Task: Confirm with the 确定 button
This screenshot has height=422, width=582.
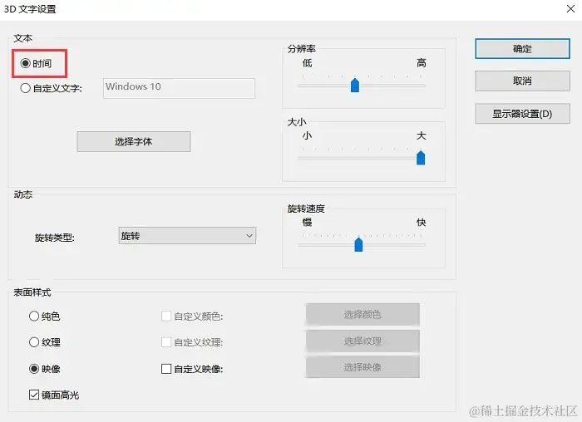Action: point(522,48)
